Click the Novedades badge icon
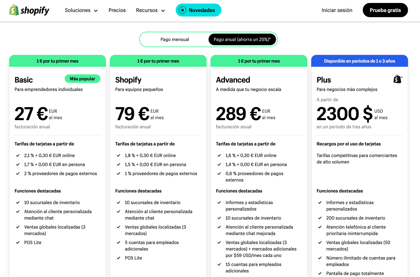Image resolution: width=420 pixels, height=277 pixels. tap(182, 10)
